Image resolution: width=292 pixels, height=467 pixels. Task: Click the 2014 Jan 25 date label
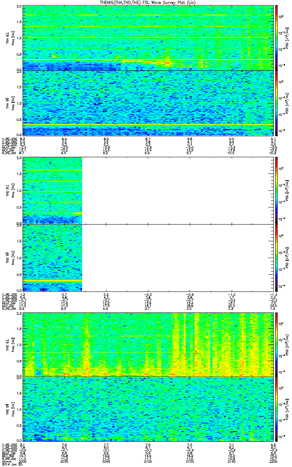tap(11, 464)
